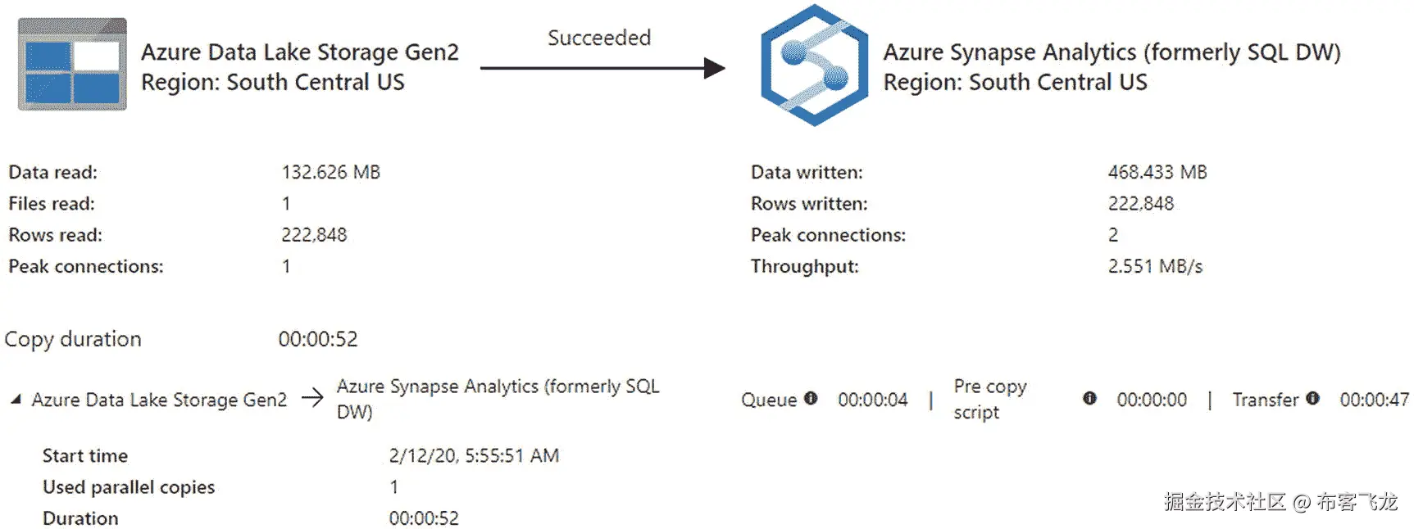The height and width of the screenshot is (529, 1414).
Task: Click the arrow between source and sink names
Action: pos(312,399)
